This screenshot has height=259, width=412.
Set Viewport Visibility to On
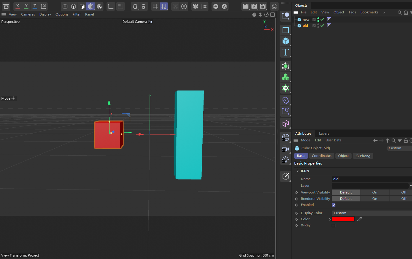coord(375,192)
